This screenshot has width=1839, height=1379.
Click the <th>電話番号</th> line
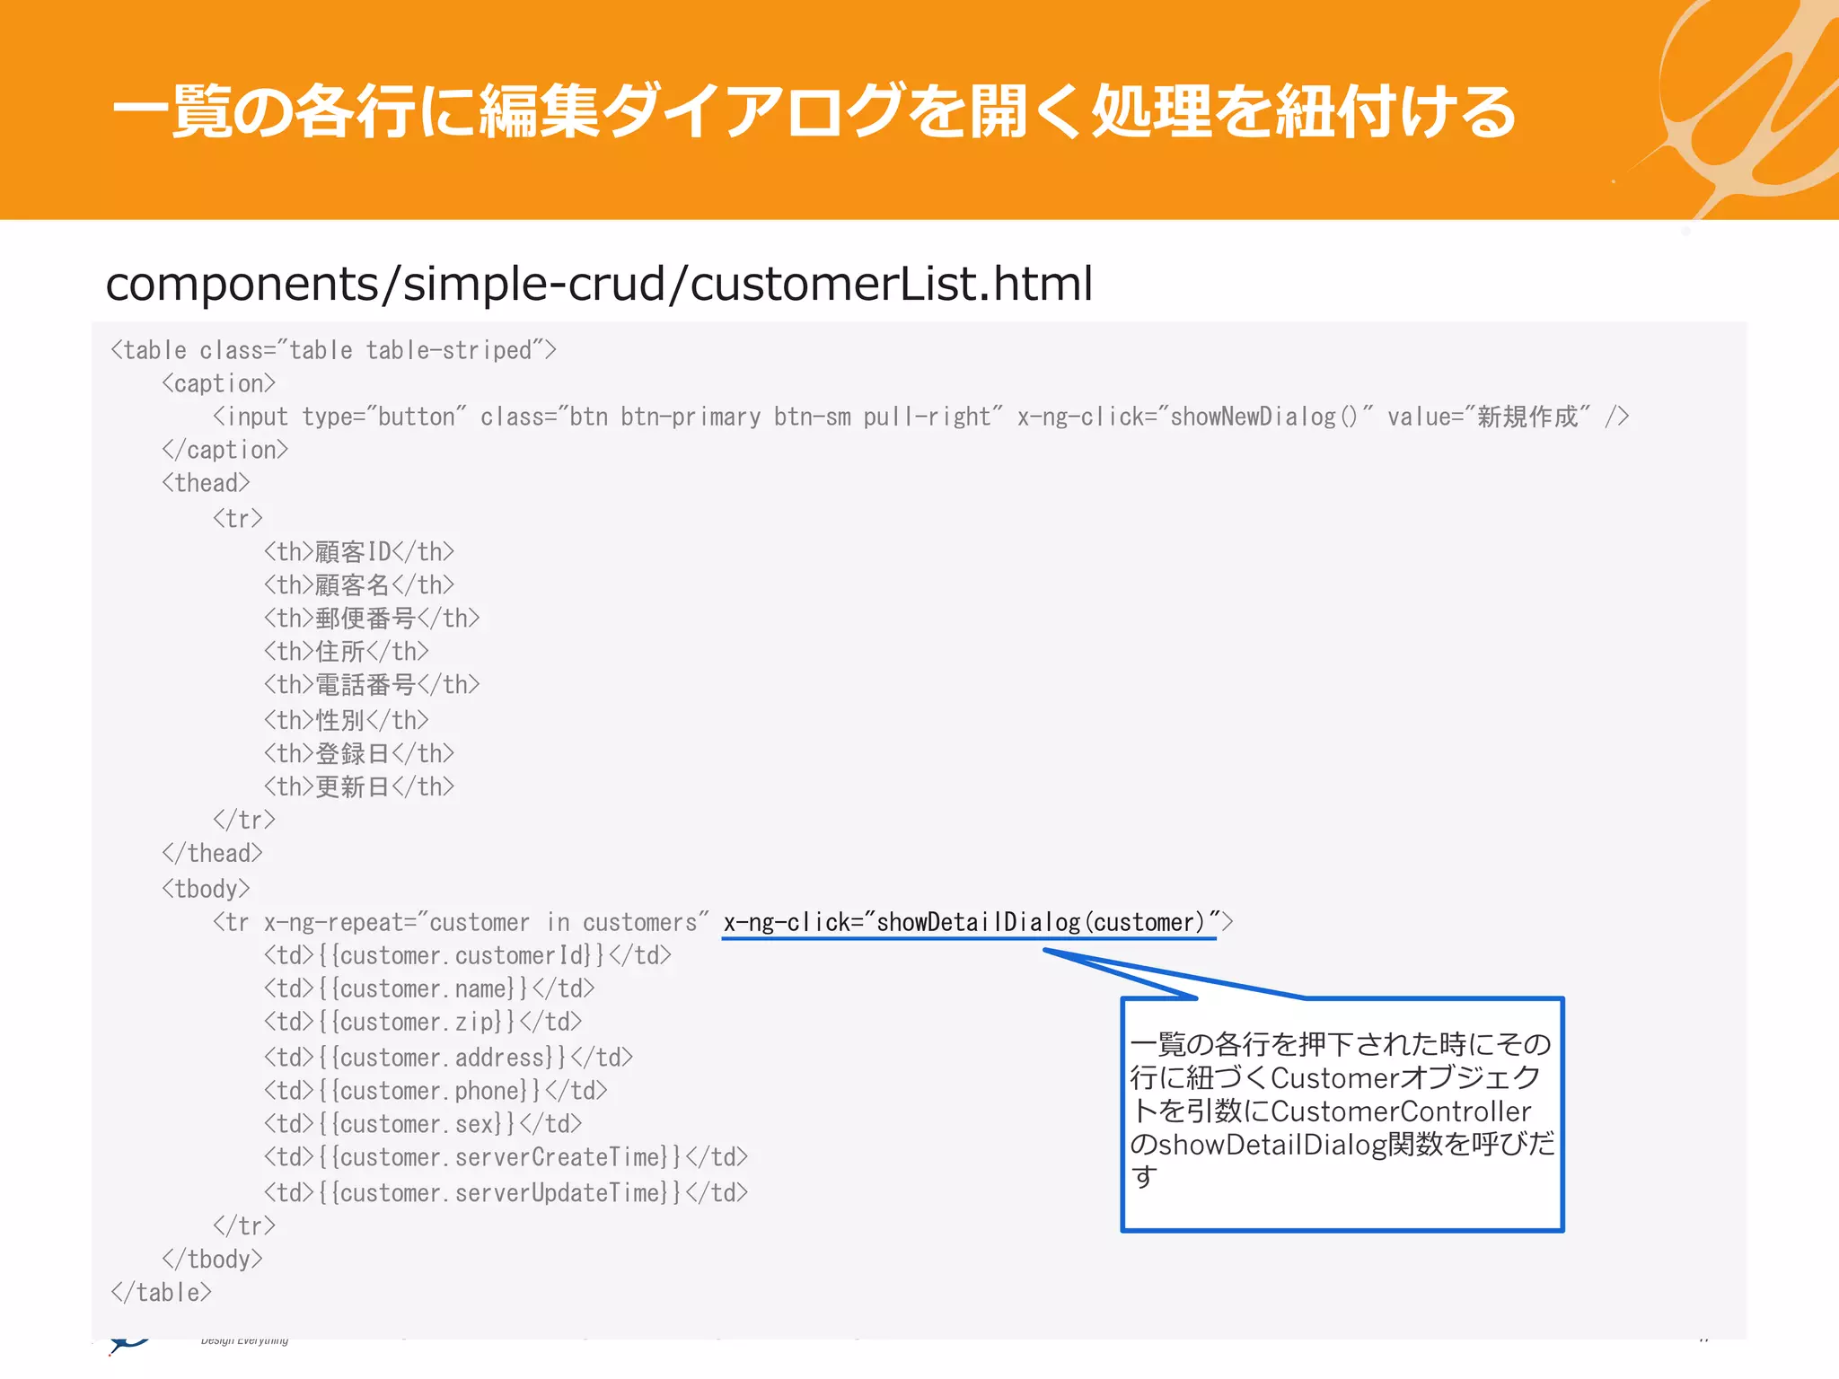[x=372, y=684]
